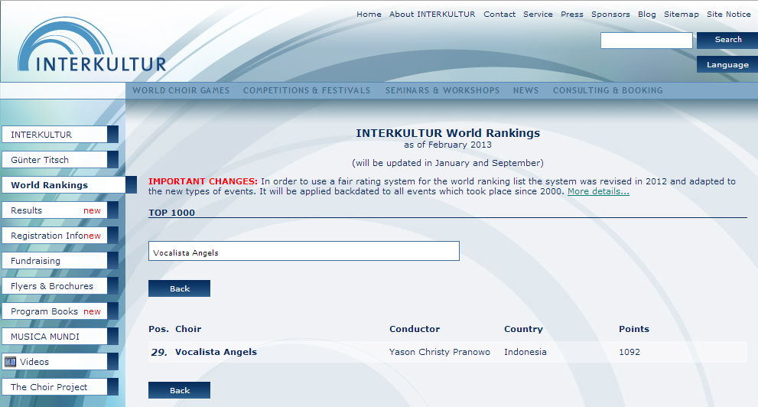Click the INTERKULTUR World Rankings title
The image size is (758, 407).
coord(447,133)
